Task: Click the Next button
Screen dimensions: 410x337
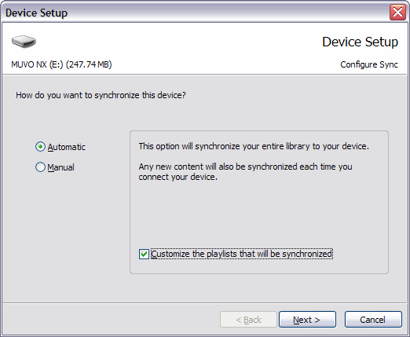Action: 307,320
